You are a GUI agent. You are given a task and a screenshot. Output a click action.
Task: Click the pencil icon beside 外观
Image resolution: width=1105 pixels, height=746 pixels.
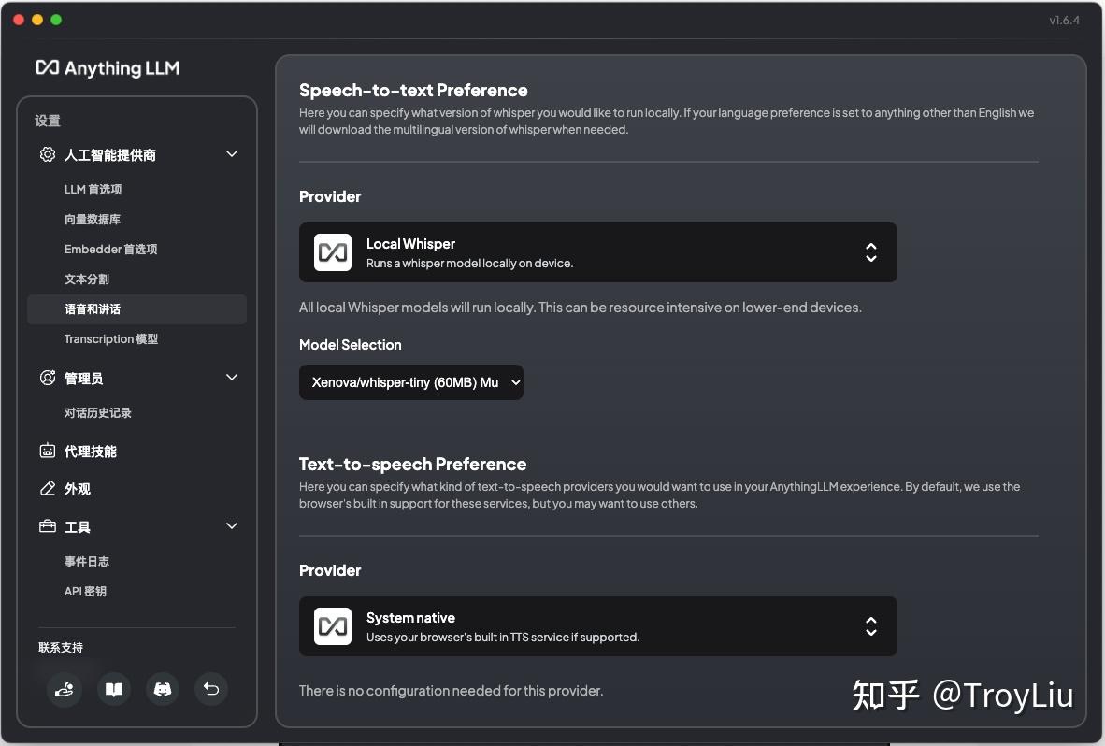coord(48,488)
